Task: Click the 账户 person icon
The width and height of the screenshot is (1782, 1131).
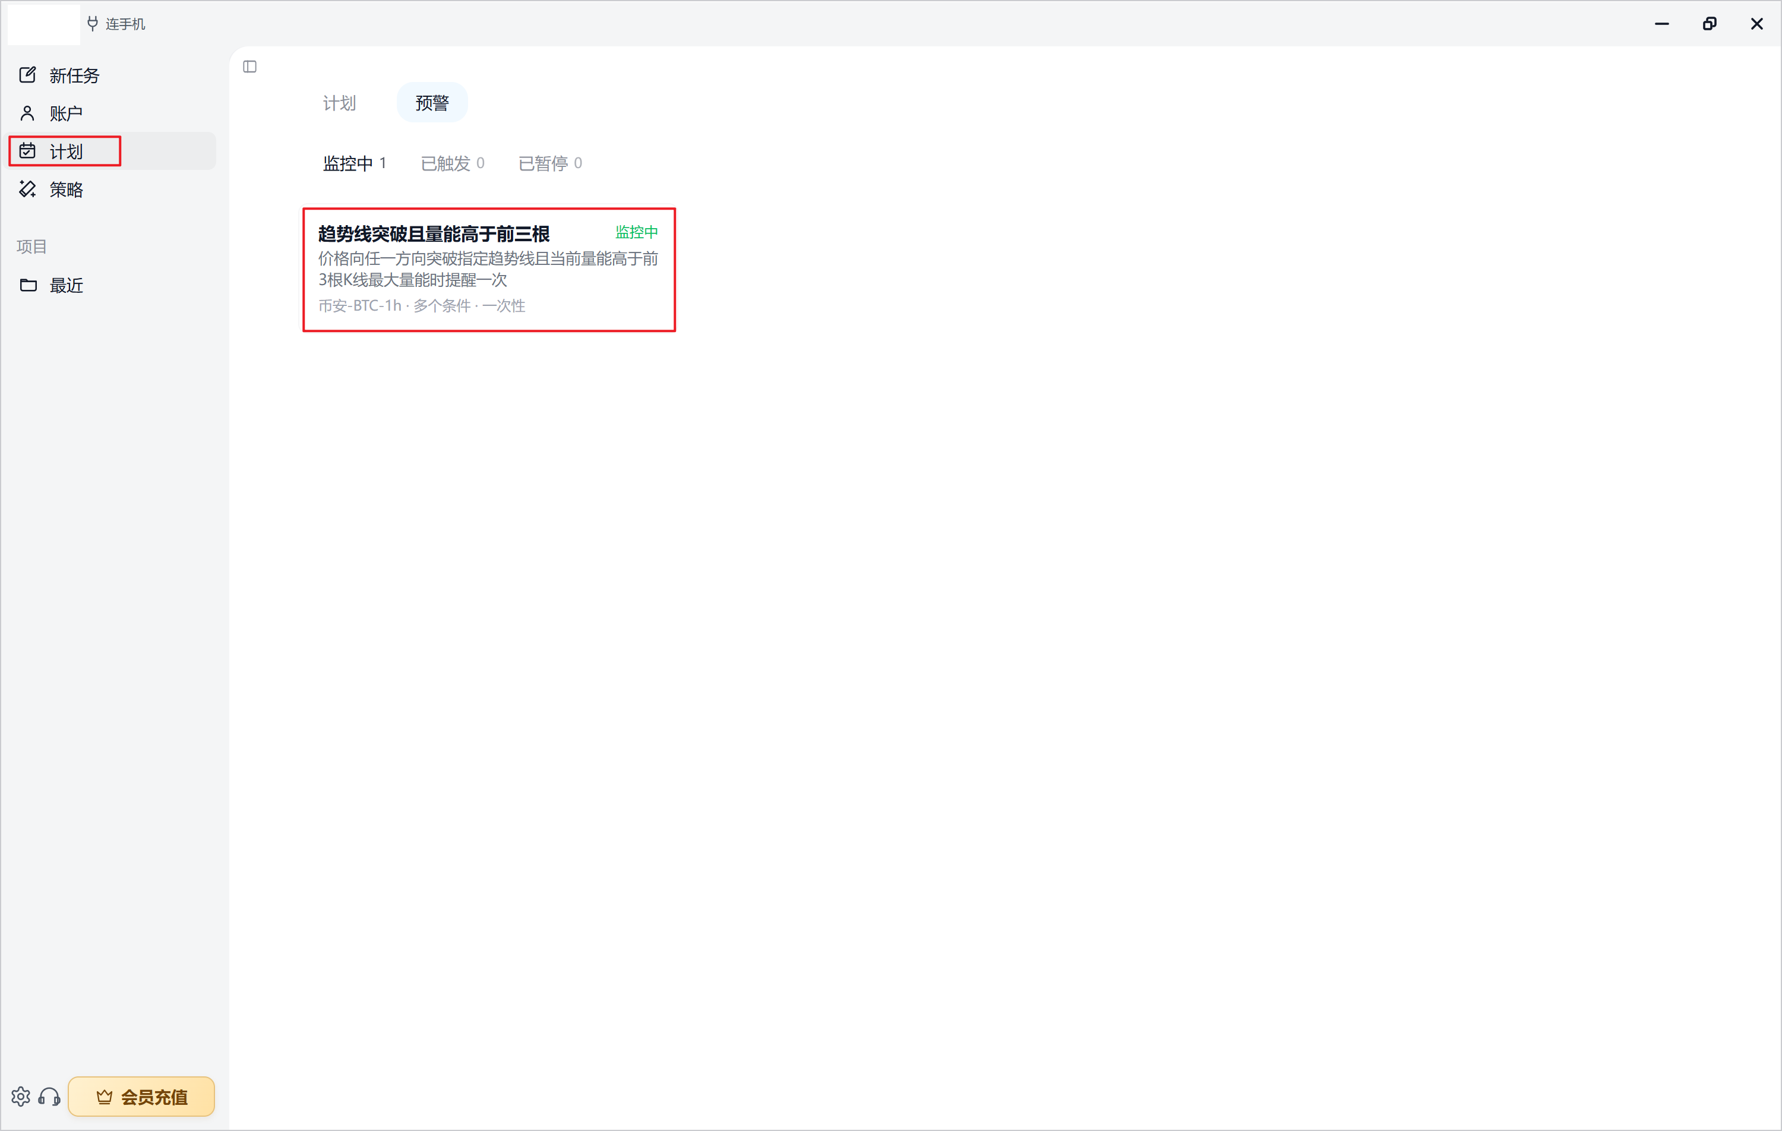Action: (27, 113)
